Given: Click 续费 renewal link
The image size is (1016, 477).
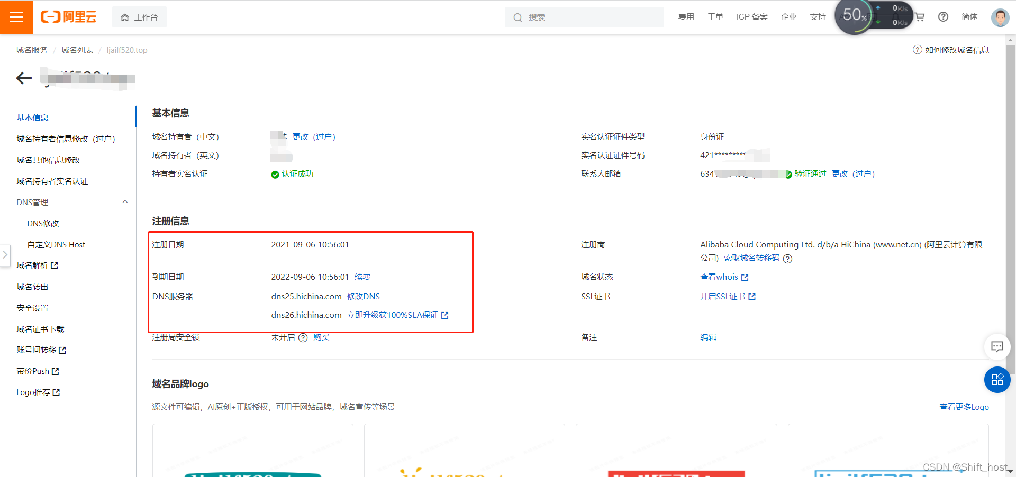Looking at the screenshot, I should [362, 277].
